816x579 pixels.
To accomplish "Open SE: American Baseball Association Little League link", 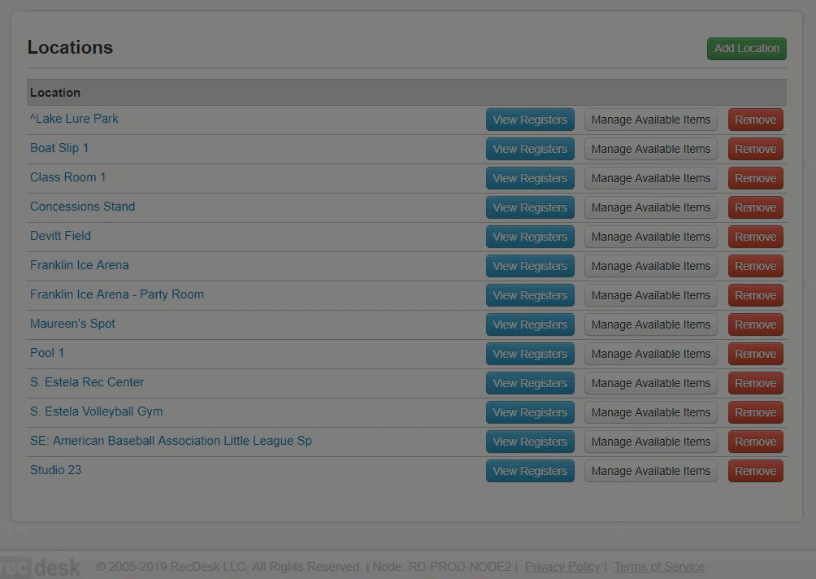I will pyautogui.click(x=171, y=441).
